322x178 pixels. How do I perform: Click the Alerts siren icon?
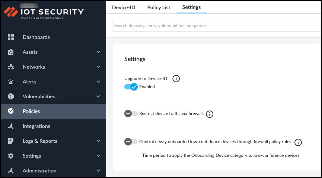click(x=11, y=82)
